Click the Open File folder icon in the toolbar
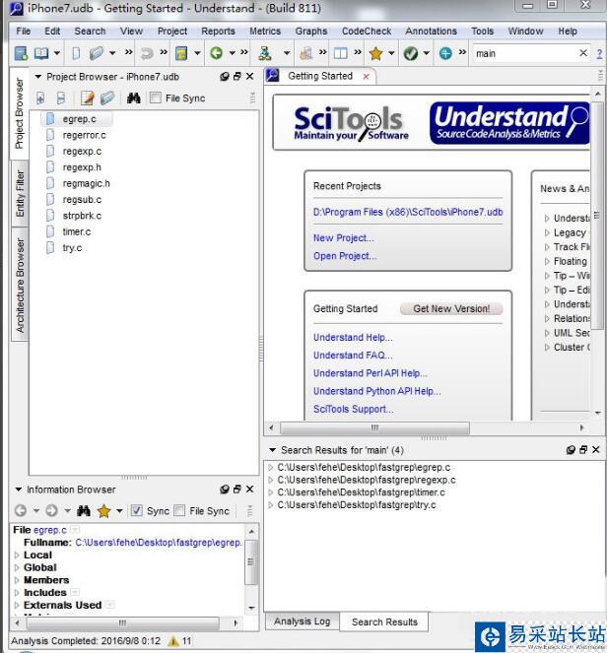Screen dimensions: 607x653 (x=97, y=53)
